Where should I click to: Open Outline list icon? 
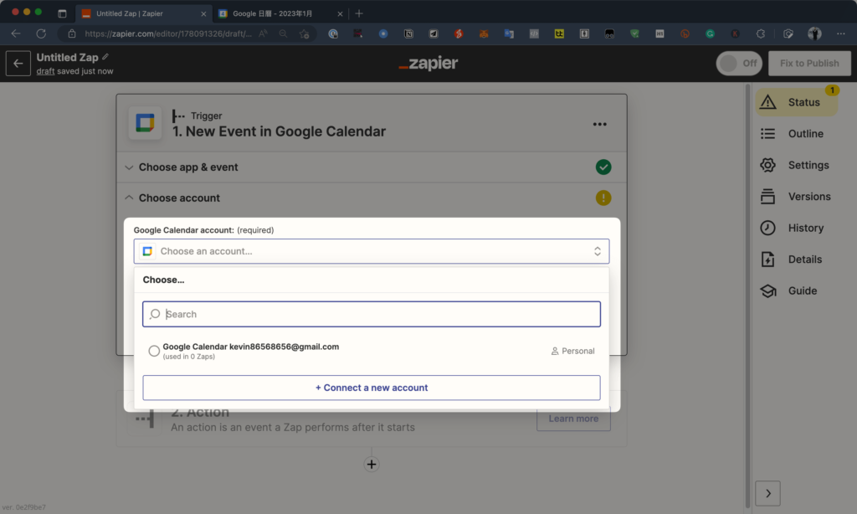pyautogui.click(x=768, y=133)
